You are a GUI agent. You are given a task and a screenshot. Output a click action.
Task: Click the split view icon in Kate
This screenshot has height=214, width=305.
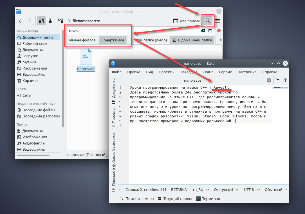point(285,80)
